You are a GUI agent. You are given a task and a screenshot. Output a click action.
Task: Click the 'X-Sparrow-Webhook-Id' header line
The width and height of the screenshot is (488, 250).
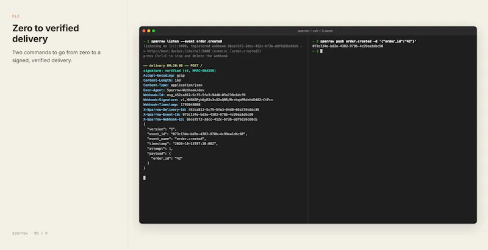point(200,120)
